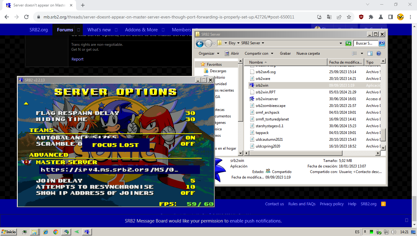Image resolution: width=417 pixels, height=236 pixels.
Task: Open Chrome's three-dot menu
Action: pyautogui.click(x=410, y=17)
